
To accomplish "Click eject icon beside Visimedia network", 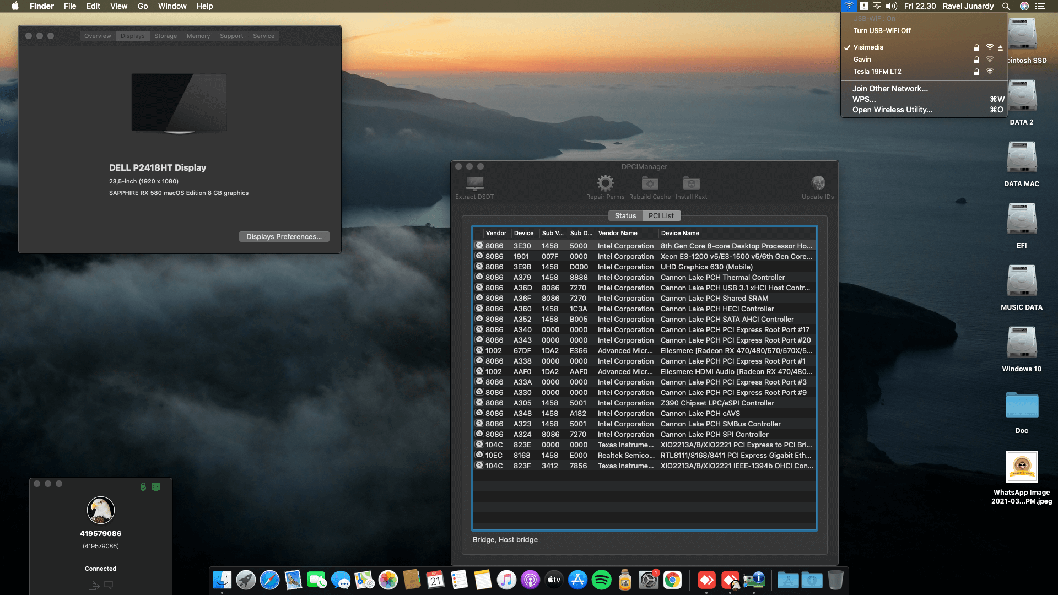I will tap(1000, 47).
